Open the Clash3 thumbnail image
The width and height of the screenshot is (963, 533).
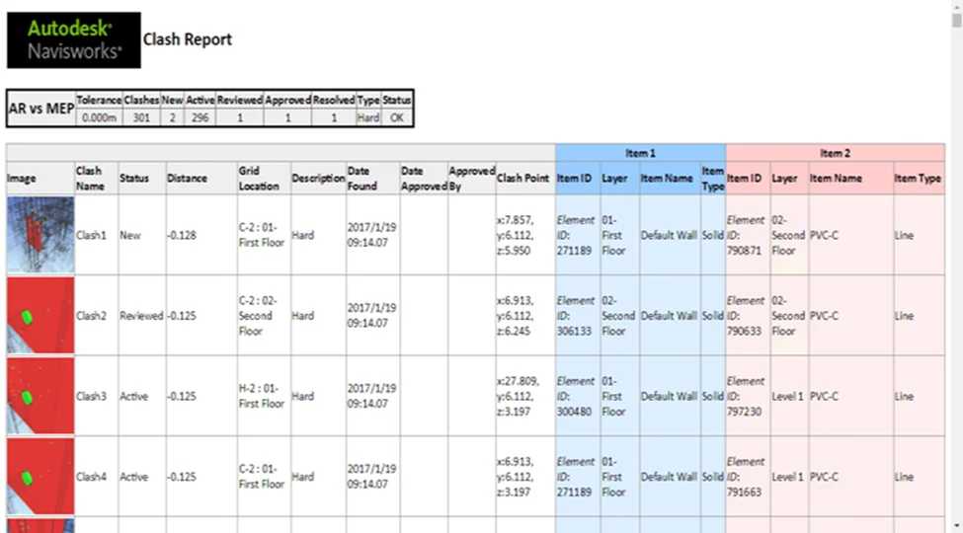[x=40, y=396]
